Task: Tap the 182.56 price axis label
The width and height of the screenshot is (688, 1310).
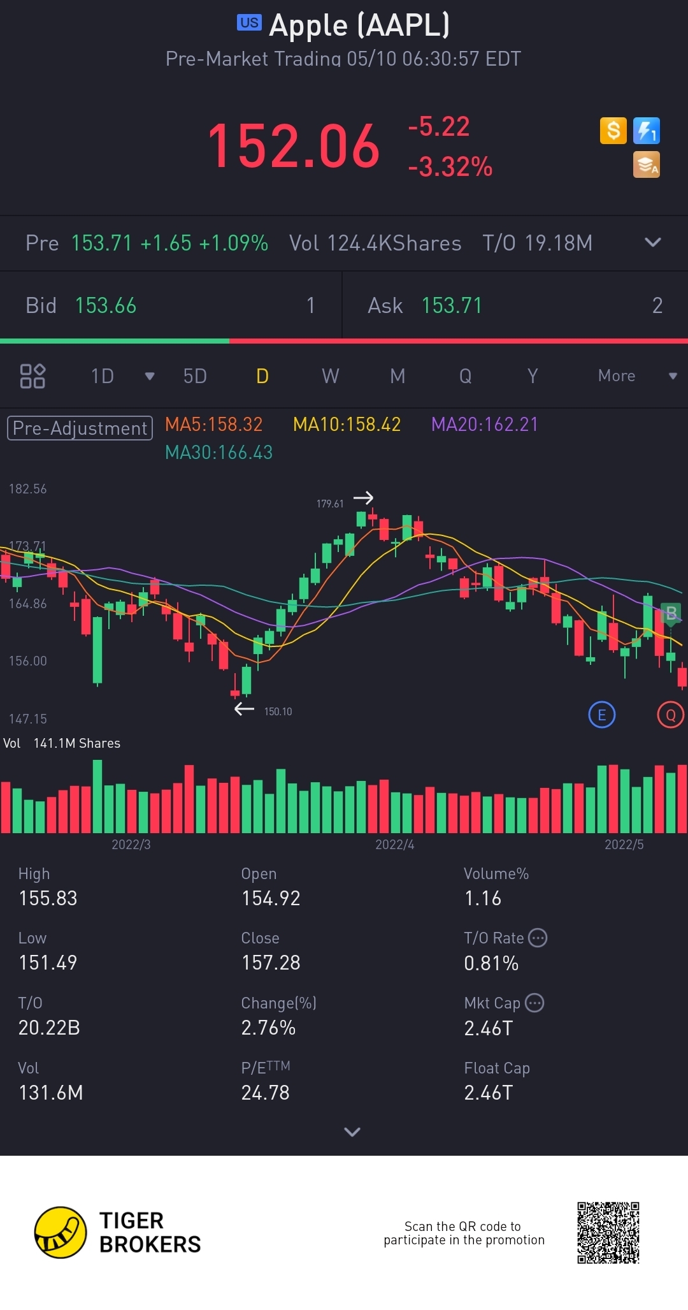Action: click(28, 489)
